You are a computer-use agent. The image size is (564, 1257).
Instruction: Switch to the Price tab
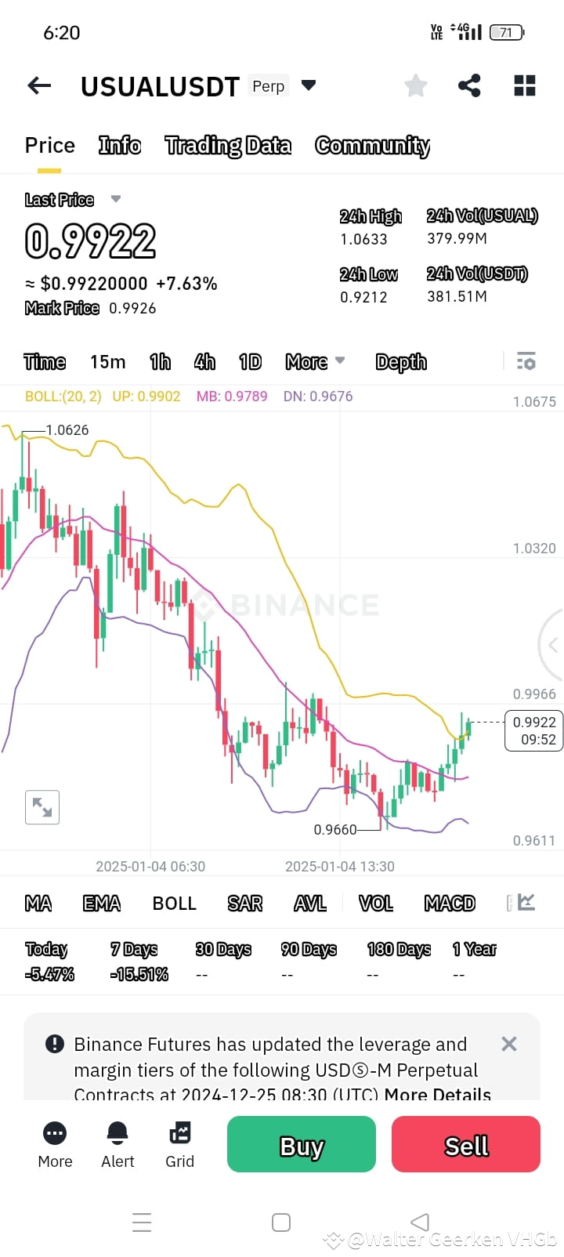(50, 146)
